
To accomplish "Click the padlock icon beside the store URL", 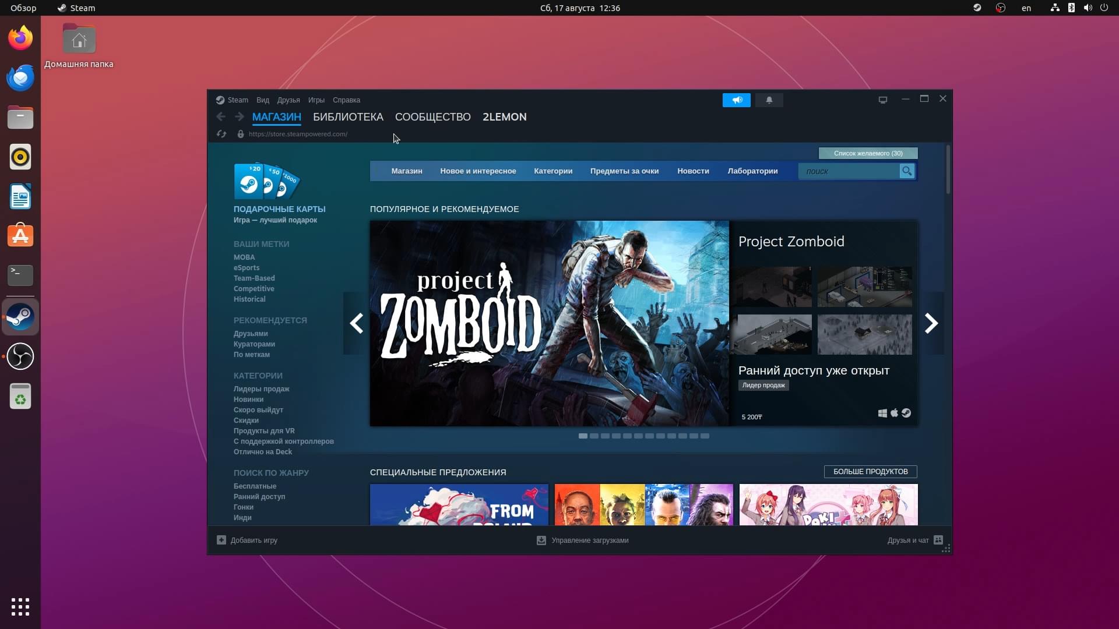I will pyautogui.click(x=241, y=134).
